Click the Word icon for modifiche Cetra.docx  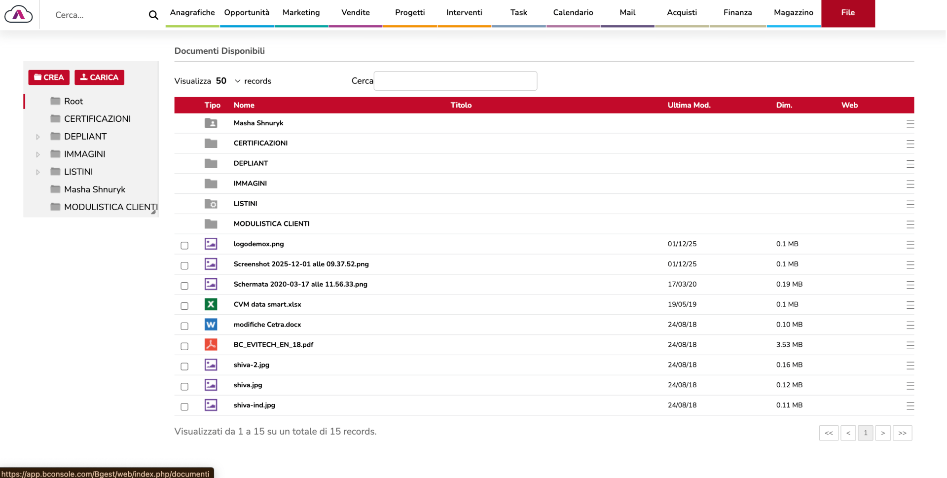point(211,325)
